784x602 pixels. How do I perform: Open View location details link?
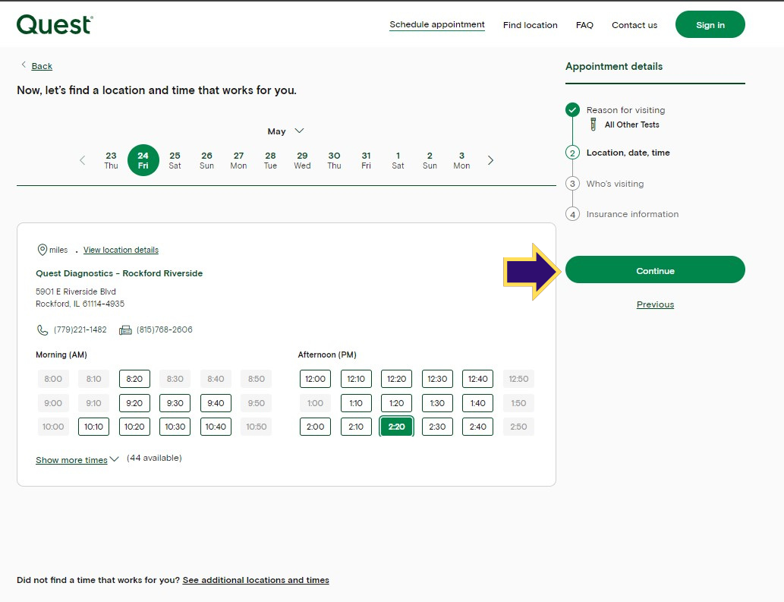(x=121, y=250)
